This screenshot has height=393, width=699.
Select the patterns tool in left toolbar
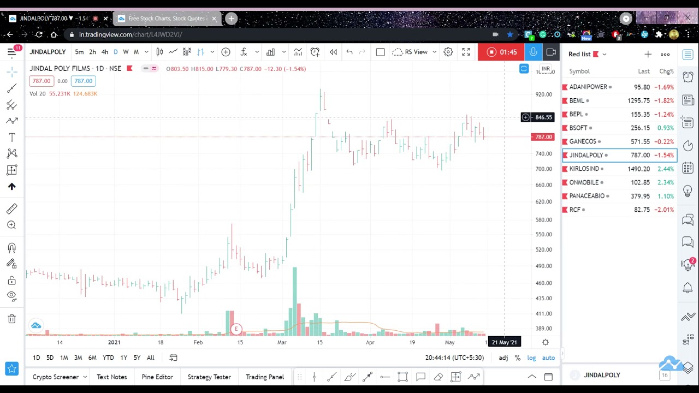click(x=11, y=153)
